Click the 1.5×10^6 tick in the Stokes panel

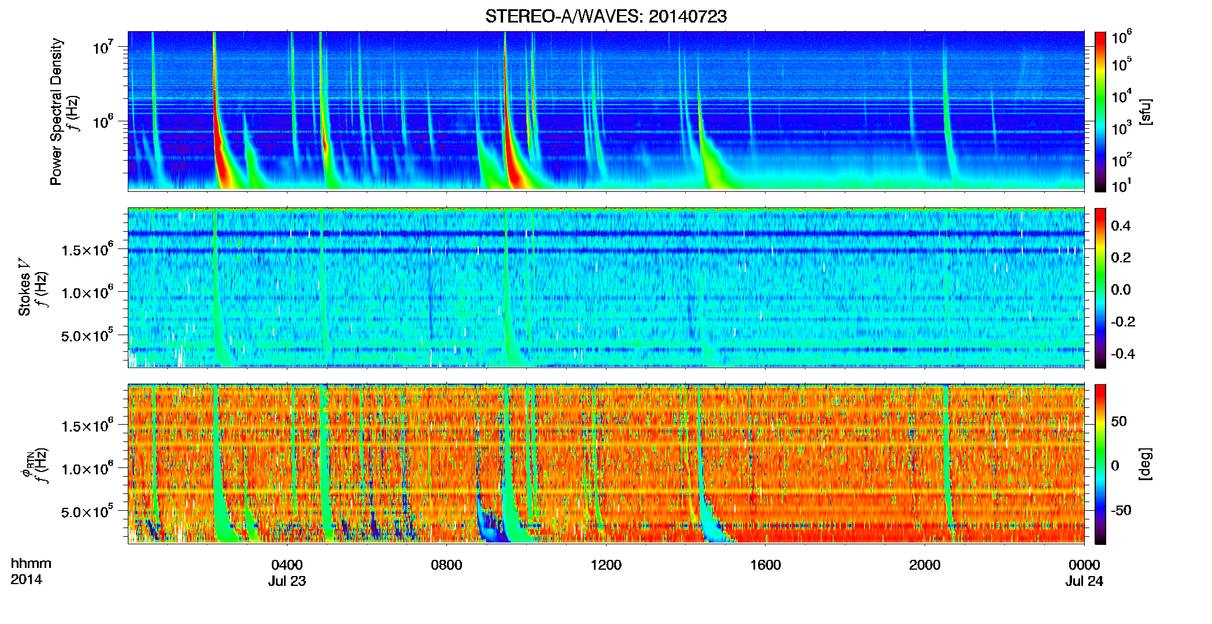(87, 249)
